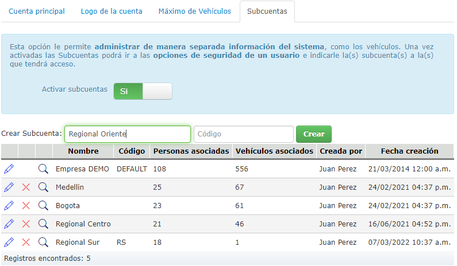Click the Personas asociadas column header
The width and height of the screenshot is (457, 266).
[x=191, y=151]
